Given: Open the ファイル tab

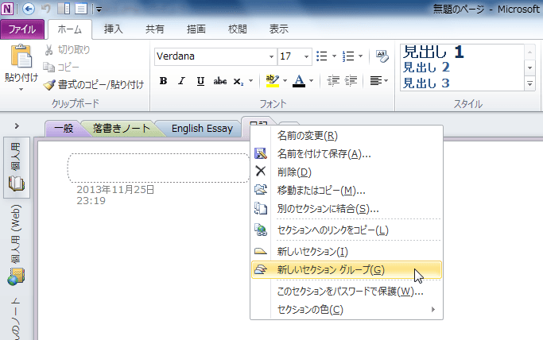Looking at the screenshot, I should tap(22, 29).
